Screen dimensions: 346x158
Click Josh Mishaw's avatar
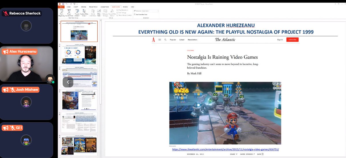26,102
